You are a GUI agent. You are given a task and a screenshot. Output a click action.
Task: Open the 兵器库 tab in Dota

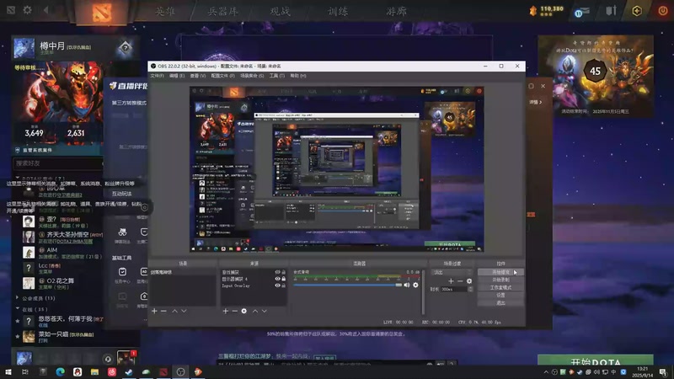(x=222, y=11)
